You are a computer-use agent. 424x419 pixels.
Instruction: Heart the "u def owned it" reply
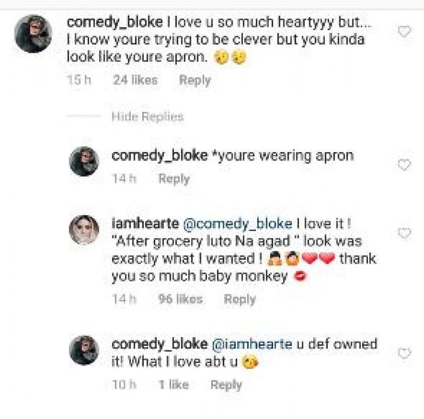point(404,353)
